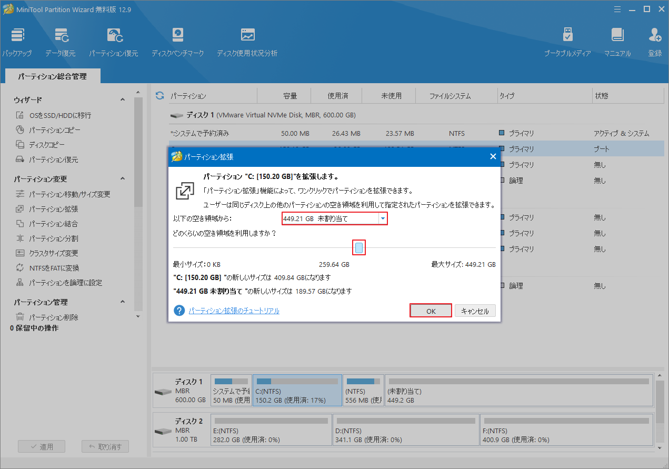Select パーティションを論理に設定 in the sidebar
Image resolution: width=669 pixels, height=469 pixels.
pyautogui.click(x=59, y=283)
